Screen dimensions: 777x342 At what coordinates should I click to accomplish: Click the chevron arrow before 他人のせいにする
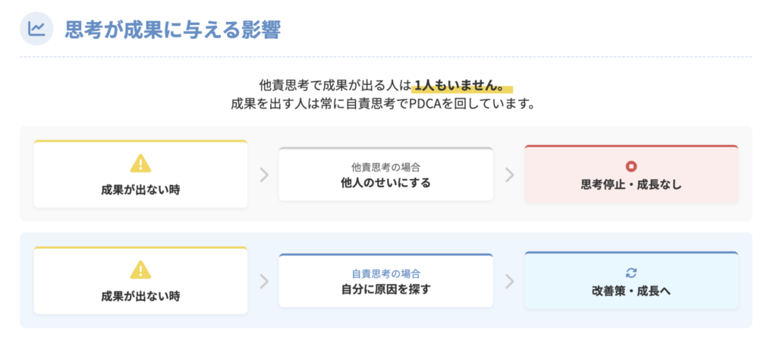click(x=264, y=175)
